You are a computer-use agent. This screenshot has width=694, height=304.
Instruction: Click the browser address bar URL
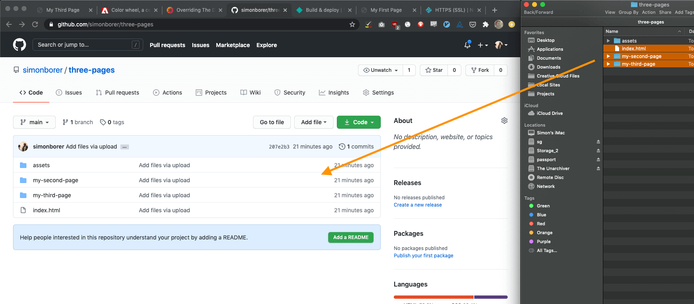105,24
